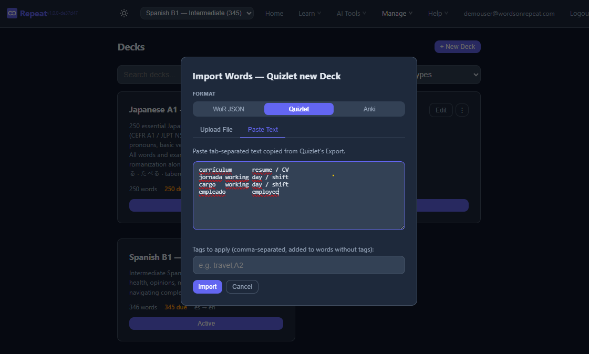
Task: Click the Decks page heading
Action: [131, 47]
